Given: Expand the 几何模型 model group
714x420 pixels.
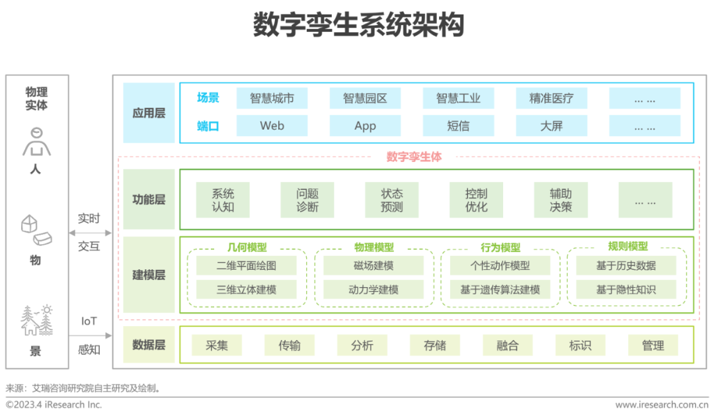Looking at the screenshot, I should click(245, 246).
